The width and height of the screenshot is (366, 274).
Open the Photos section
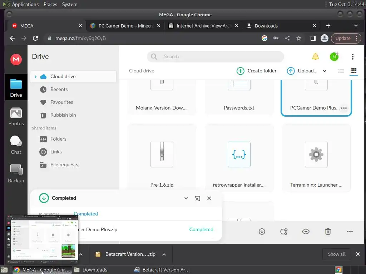pos(16,117)
